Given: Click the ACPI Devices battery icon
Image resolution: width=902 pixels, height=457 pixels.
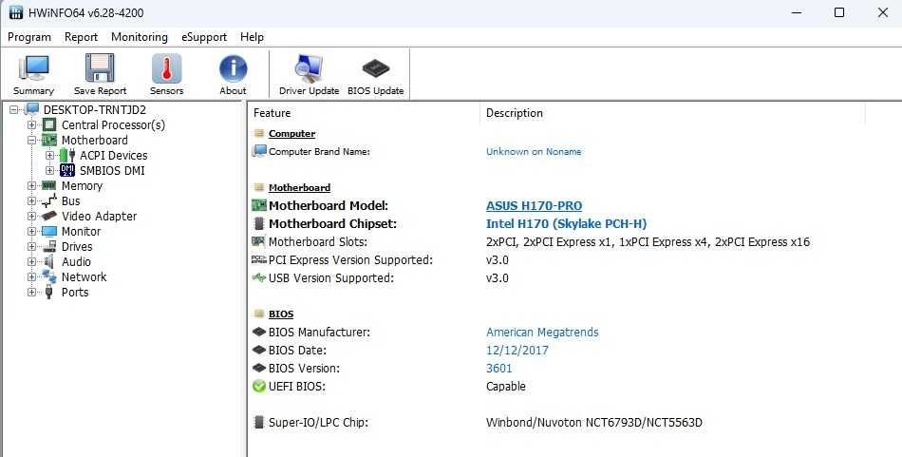Looking at the screenshot, I should coord(67,156).
